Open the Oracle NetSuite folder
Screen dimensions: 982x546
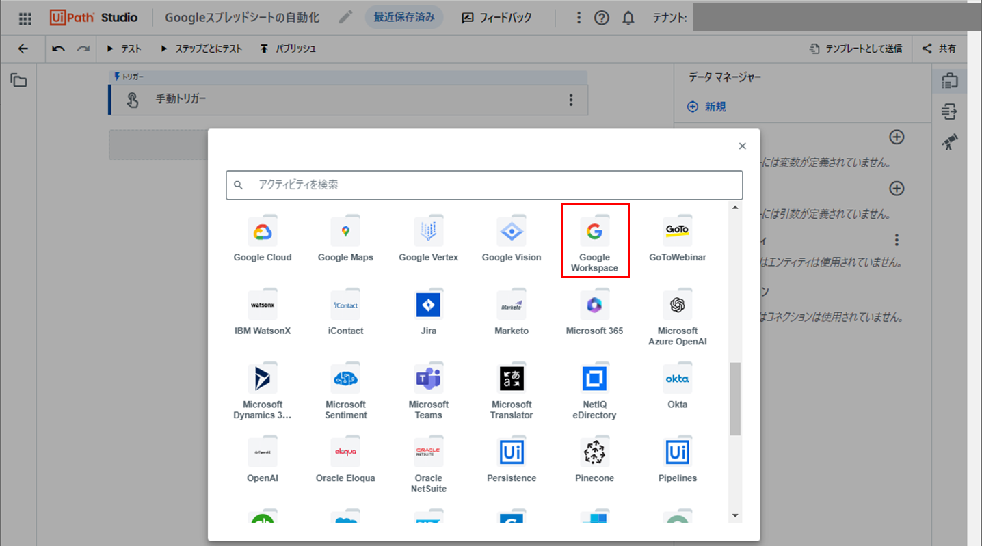pyautogui.click(x=429, y=465)
